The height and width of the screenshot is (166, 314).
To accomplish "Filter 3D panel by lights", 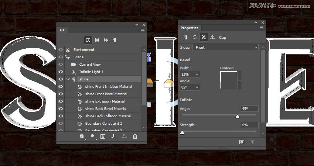I will point(115,40).
